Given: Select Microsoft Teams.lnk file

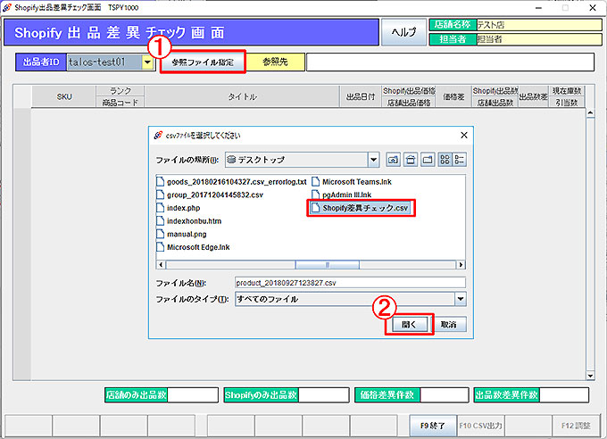Looking at the screenshot, I should point(352,182).
